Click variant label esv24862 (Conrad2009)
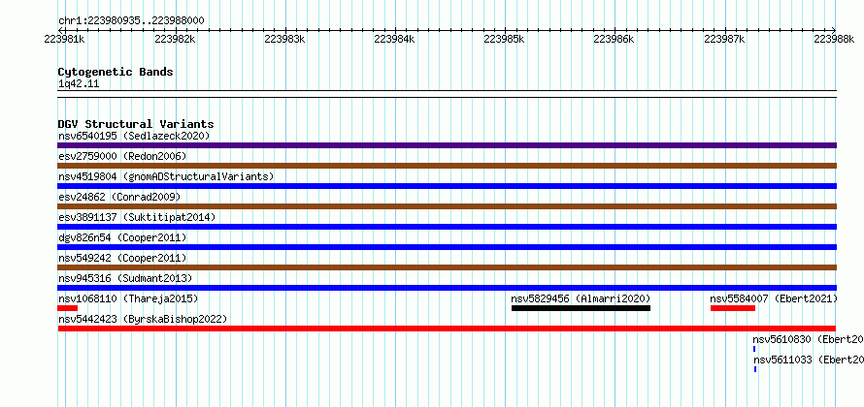The width and height of the screenshot is (864, 407). [x=119, y=197]
